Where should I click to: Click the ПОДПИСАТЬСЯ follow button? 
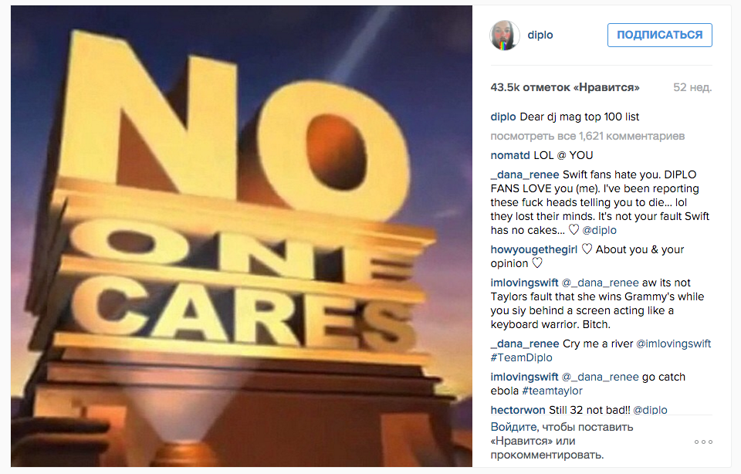660,35
